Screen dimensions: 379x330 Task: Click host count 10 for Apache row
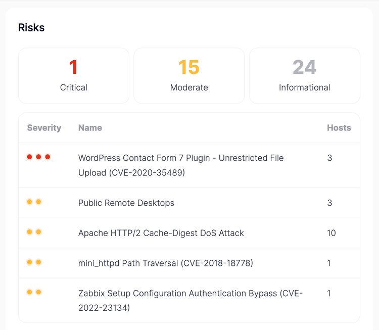point(331,233)
